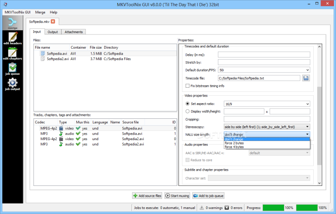Focus the display height input field
336x214 pixels.
point(290,112)
